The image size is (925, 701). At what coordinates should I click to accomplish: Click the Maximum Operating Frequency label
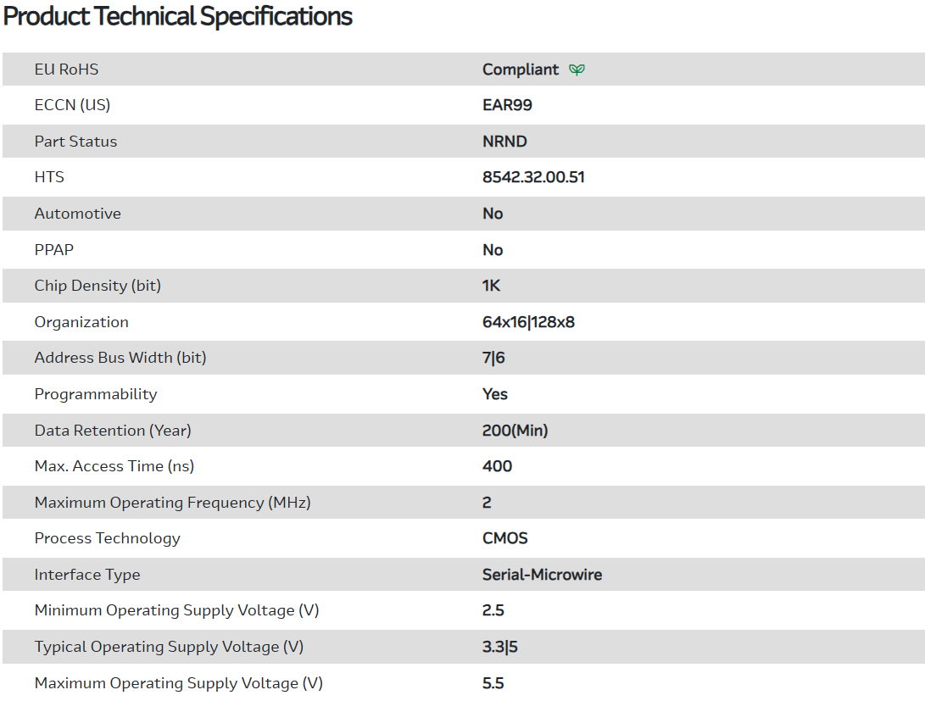click(173, 503)
